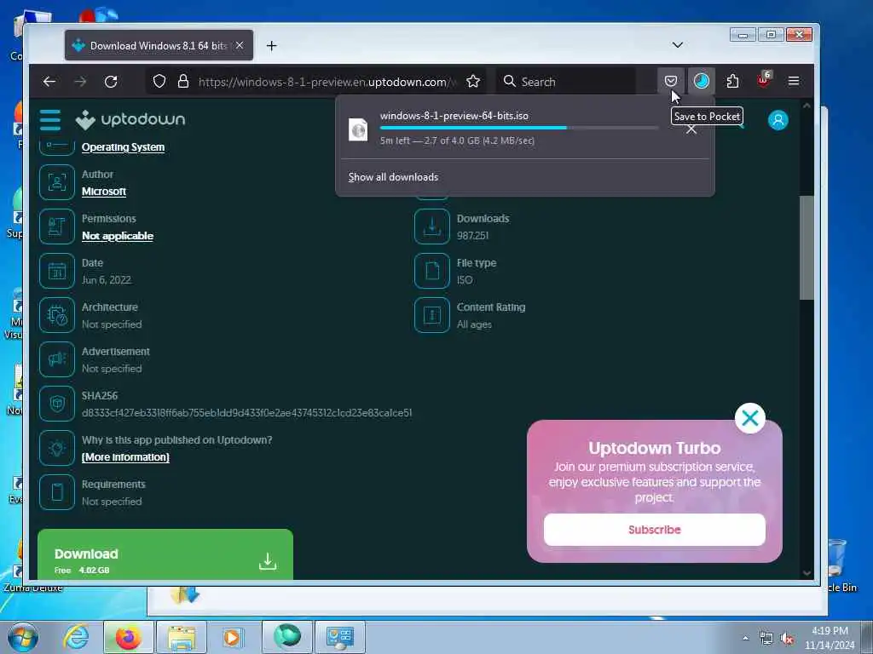The width and height of the screenshot is (873, 654).
Task: Click the Subscribe button
Action: click(x=655, y=530)
